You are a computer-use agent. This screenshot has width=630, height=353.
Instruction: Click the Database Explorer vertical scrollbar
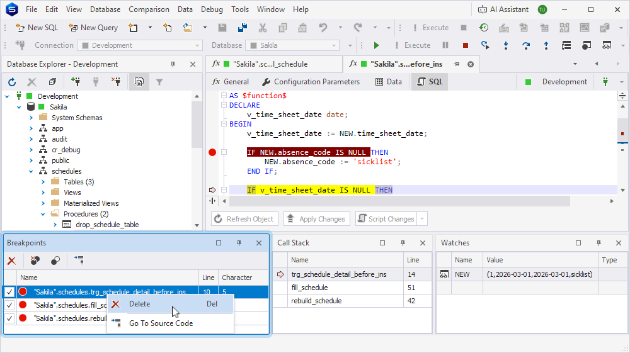[197, 125]
